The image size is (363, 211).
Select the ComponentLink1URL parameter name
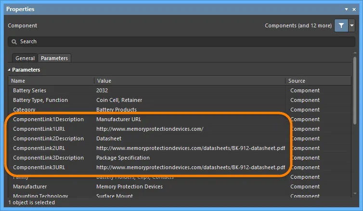[39, 129]
